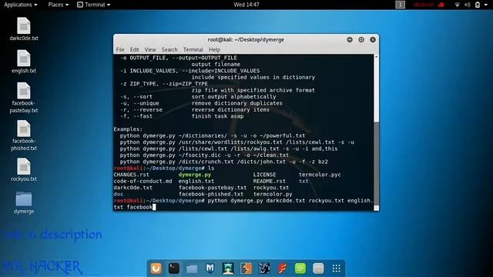Image resolution: width=493 pixels, height=277 pixels.
Task: Click blue 'txt' directory in ls output
Action: pyautogui.click(x=304, y=182)
